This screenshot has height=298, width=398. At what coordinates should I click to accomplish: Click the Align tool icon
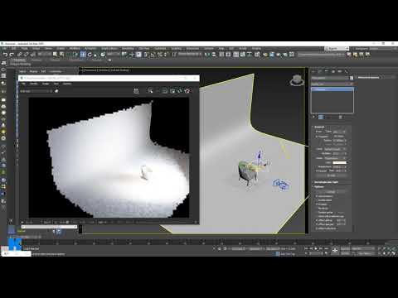213,55
